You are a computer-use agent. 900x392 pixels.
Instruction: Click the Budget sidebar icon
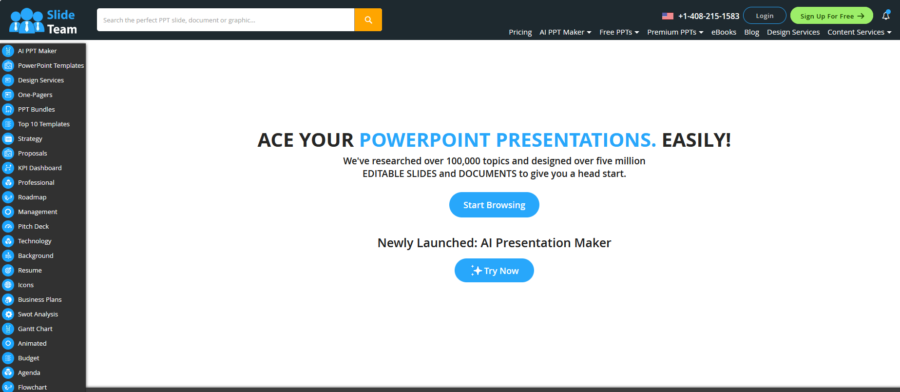pyautogui.click(x=8, y=358)
